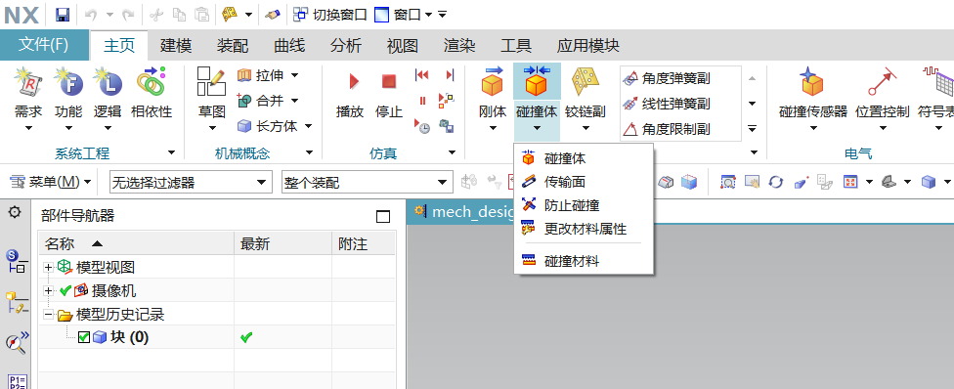Click the 草图 (Sketch) icon

pos(212,81)
